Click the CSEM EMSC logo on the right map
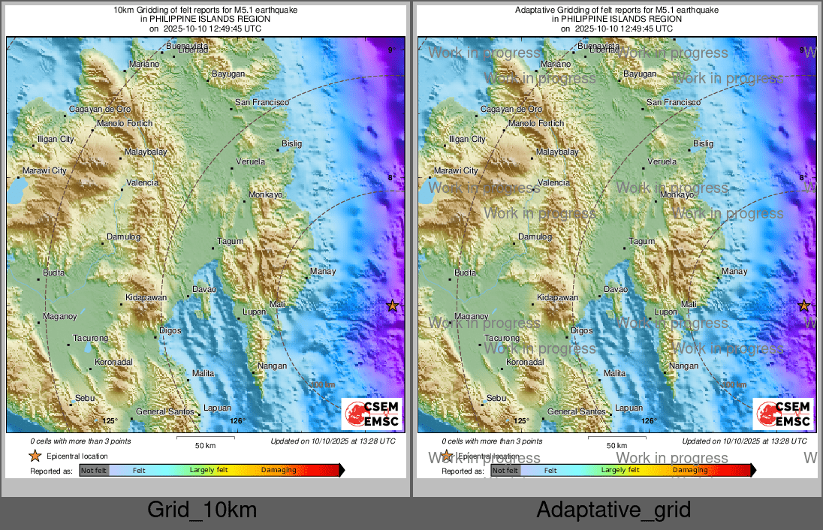This screenshot has height=530, width=823. [x=782, y=414]
